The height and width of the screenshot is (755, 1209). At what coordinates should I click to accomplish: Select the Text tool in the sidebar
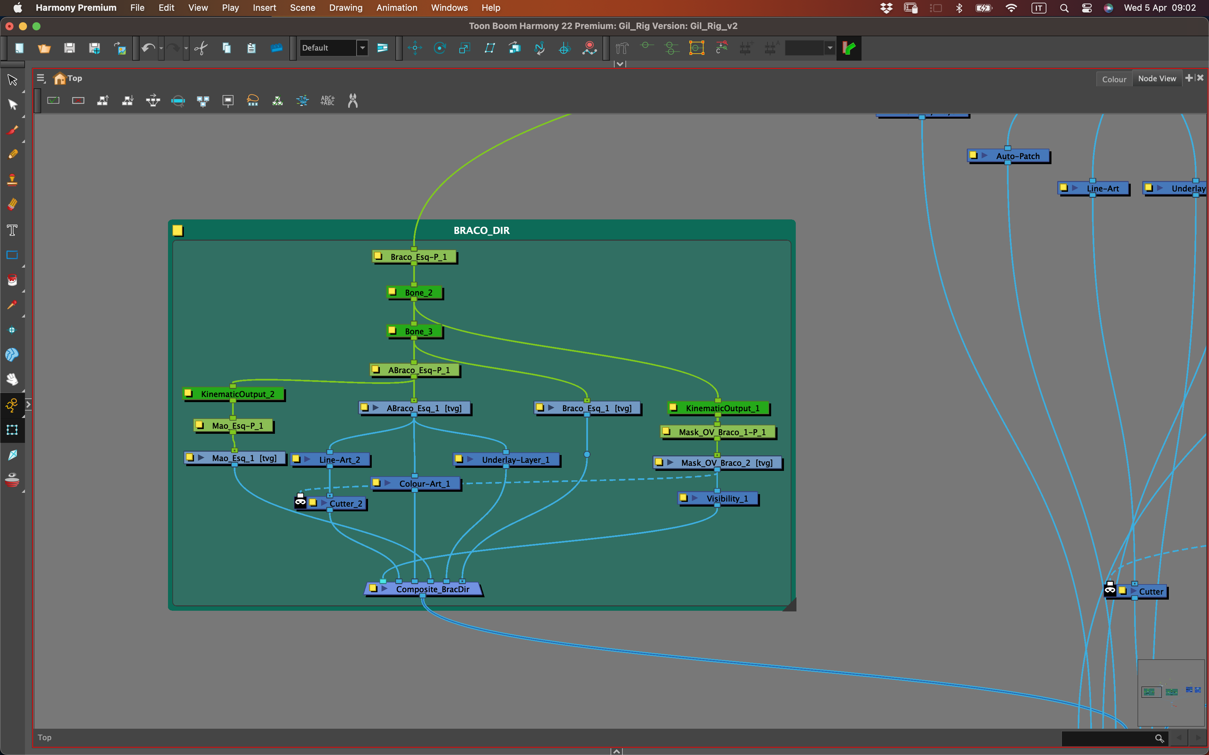coord(12,230)
